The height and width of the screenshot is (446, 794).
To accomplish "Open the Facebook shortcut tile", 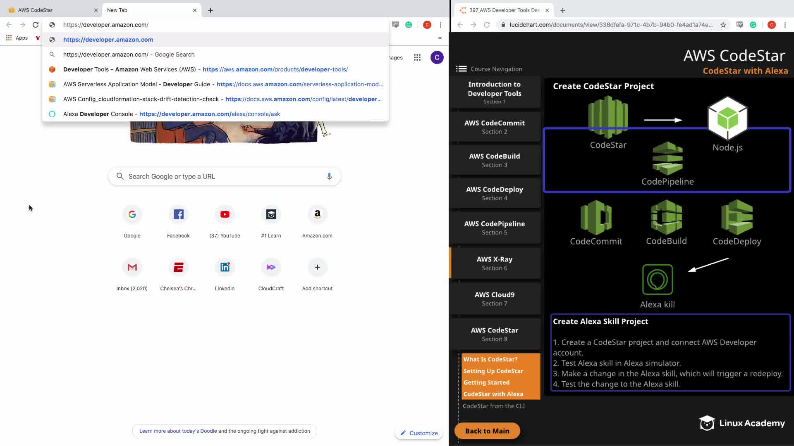I will point(178,214).
